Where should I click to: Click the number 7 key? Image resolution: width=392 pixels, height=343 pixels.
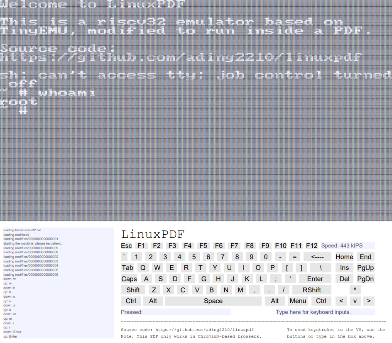pos(223,257)
